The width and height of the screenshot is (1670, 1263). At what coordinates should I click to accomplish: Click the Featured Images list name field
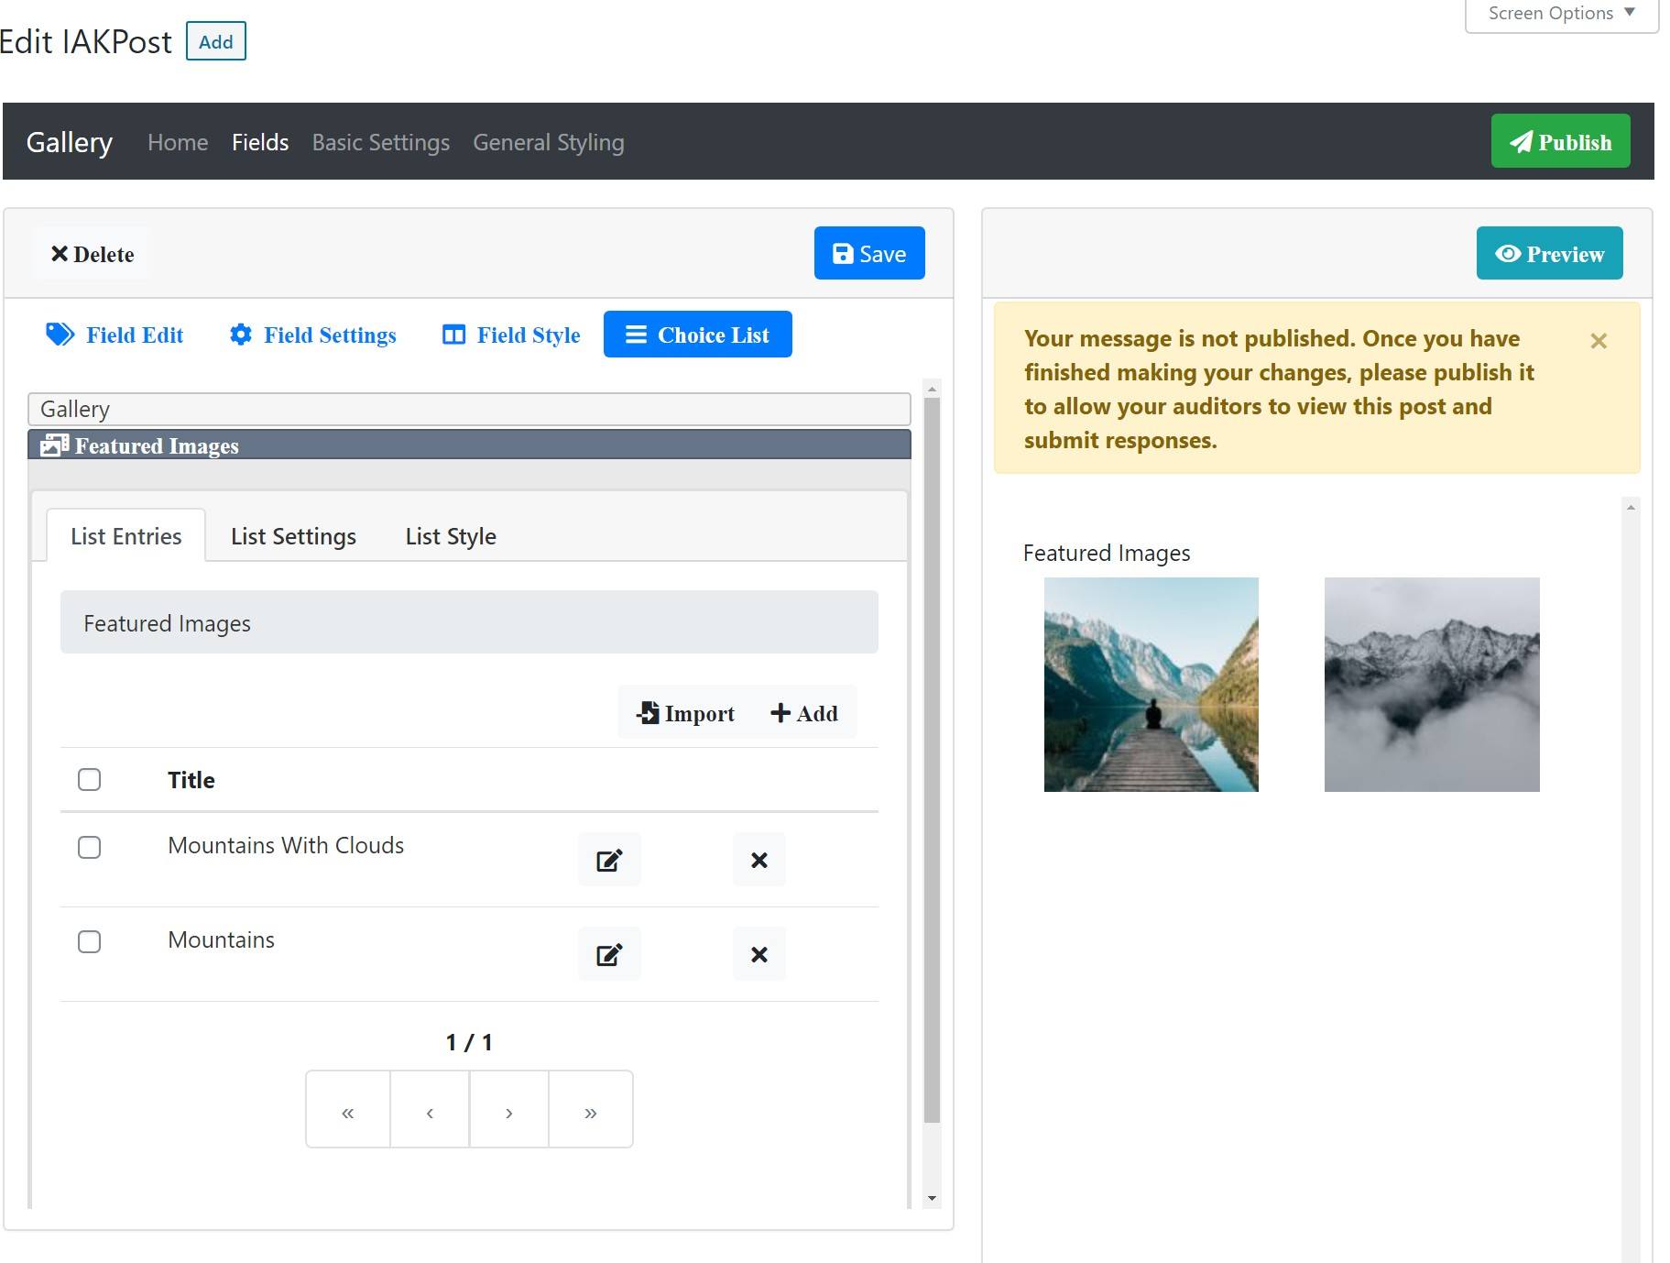point(469,622)
